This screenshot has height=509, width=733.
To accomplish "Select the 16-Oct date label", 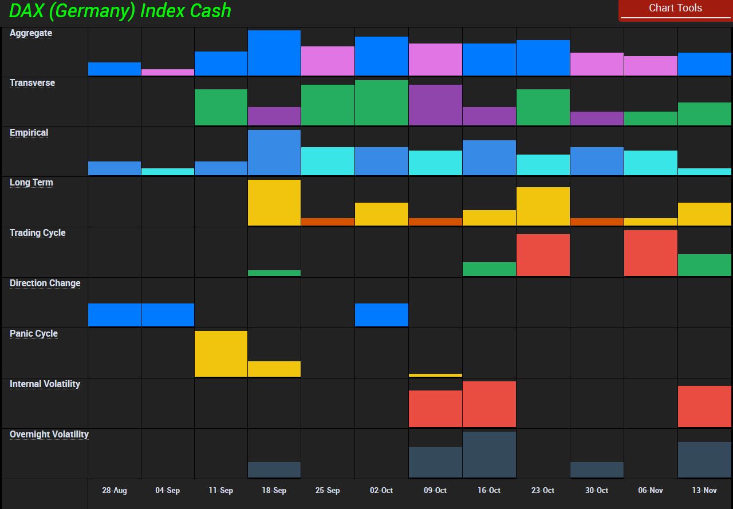I will coord(489,491).
